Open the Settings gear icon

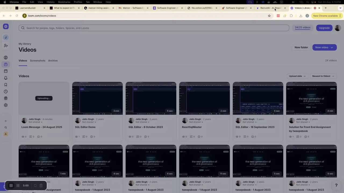pos(6,105)
